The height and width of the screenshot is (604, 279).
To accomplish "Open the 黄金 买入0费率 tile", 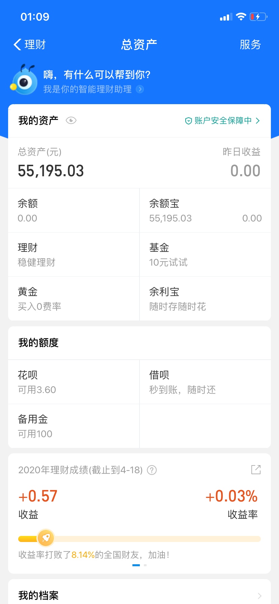I will [x=74, y=299].
